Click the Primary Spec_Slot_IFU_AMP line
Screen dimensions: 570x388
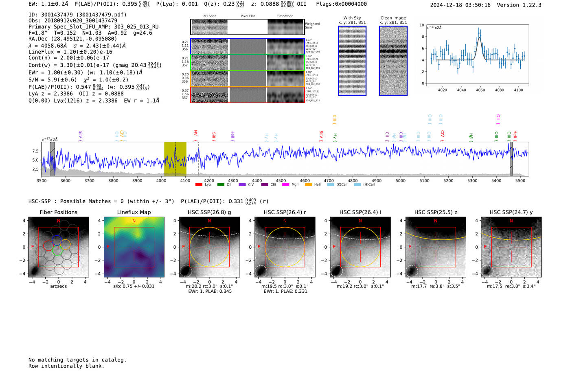[94, 27]
